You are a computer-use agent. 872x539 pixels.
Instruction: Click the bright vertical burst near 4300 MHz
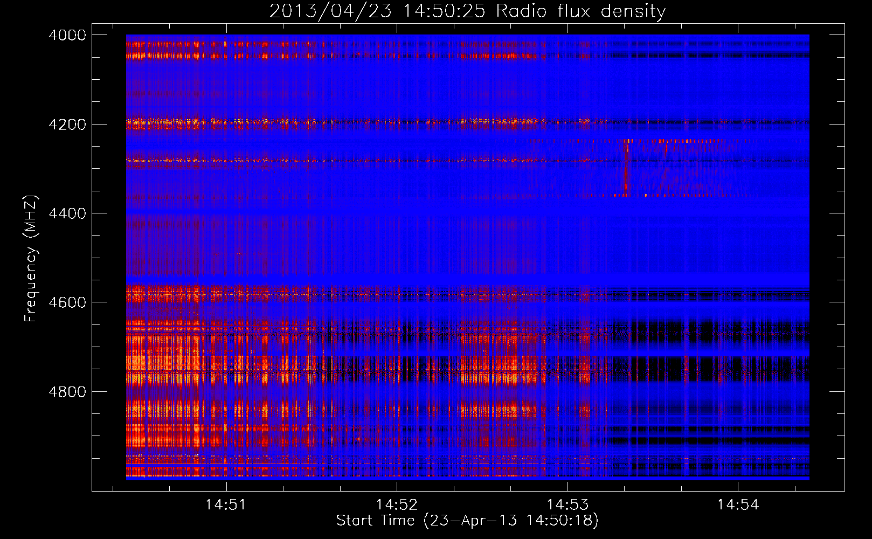[626, 168]
